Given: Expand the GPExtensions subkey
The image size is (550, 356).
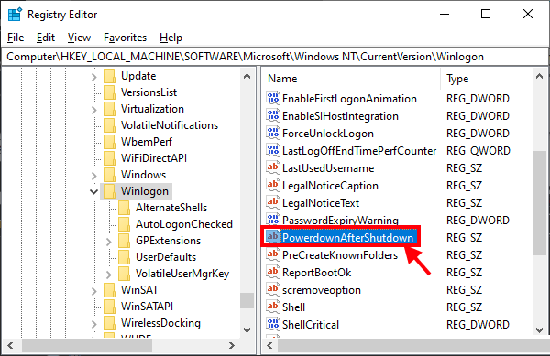Looking at the screenshot, I should 108,242.
